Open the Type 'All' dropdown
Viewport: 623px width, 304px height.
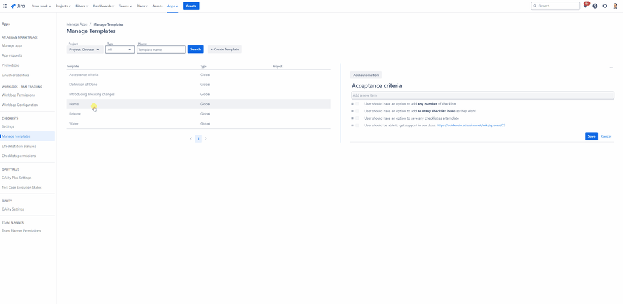coord(120,50)
